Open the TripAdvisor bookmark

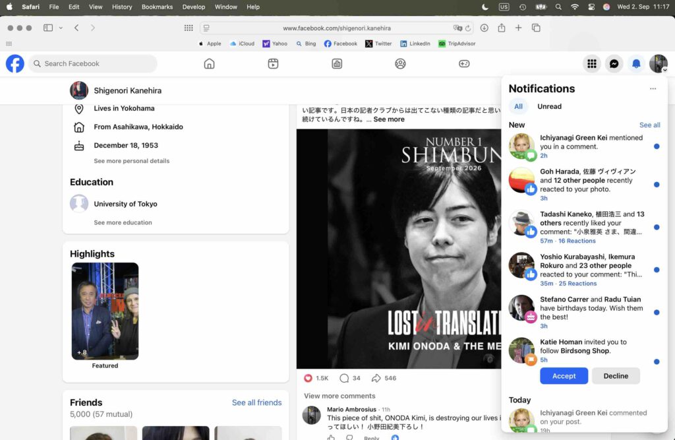tap(457, 44)
